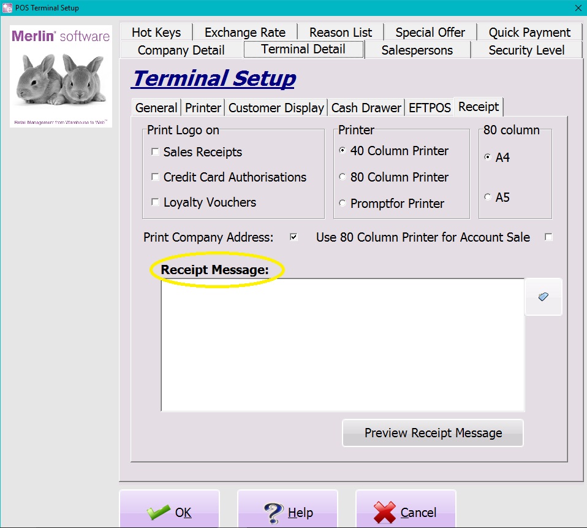Go to the EFTPOS tab
This screenshot has height=528, width=587.
tap(430, 107)
